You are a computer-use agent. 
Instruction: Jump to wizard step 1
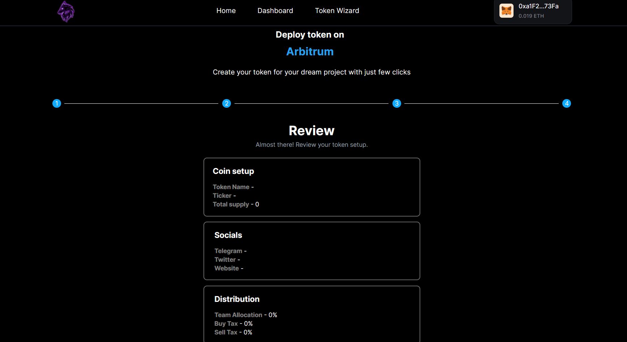(57, 103)
